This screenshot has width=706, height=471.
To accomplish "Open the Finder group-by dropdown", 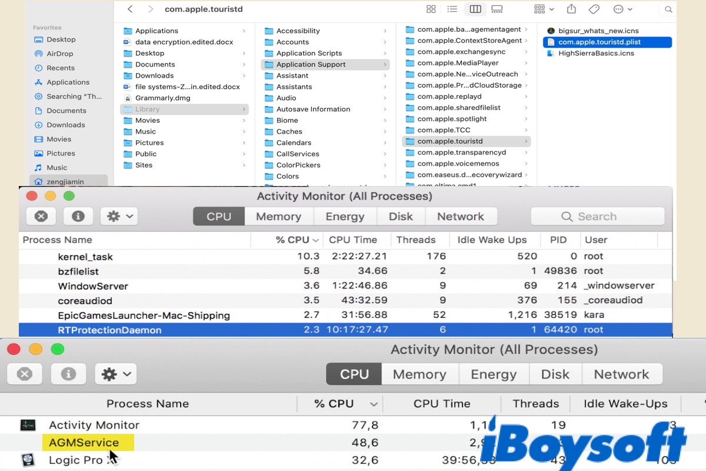I will (x=544, y=9).
